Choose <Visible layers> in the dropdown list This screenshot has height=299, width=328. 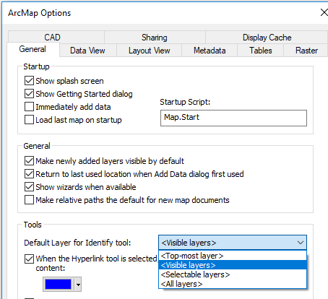click(x=233, y=265)
